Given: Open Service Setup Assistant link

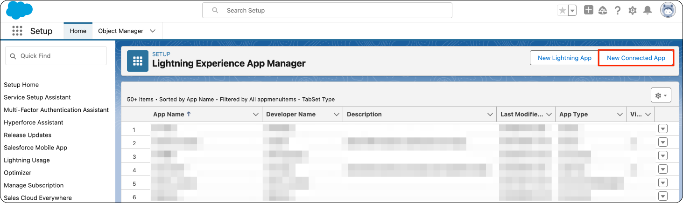Looking at the screenshot, I should (37, 97).
